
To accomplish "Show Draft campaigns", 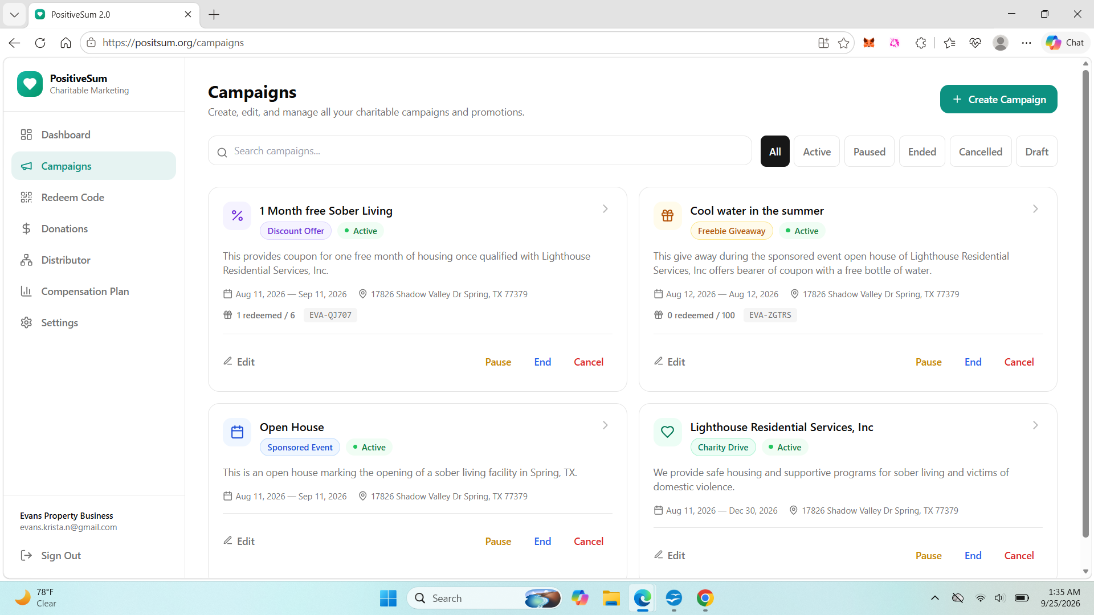I will pyautogui.click(x=1036, y=151).
